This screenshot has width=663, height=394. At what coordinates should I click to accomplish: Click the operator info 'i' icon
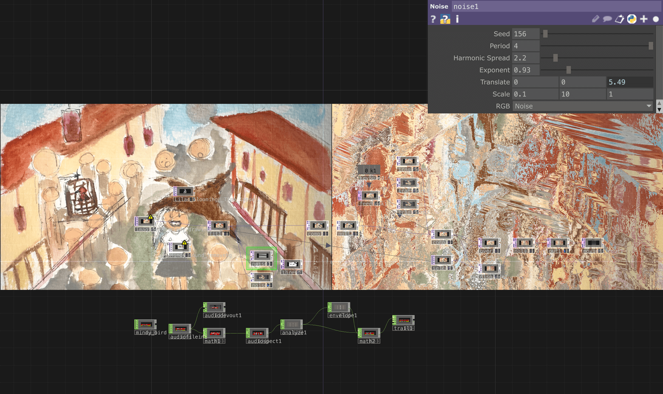click(x=457, y=19)
